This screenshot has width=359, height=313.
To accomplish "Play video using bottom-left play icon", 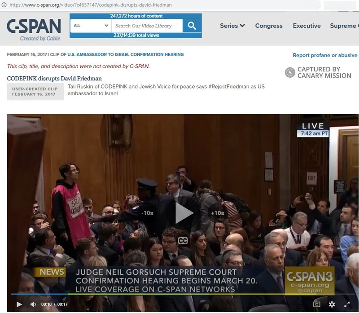I will (19, 304).
